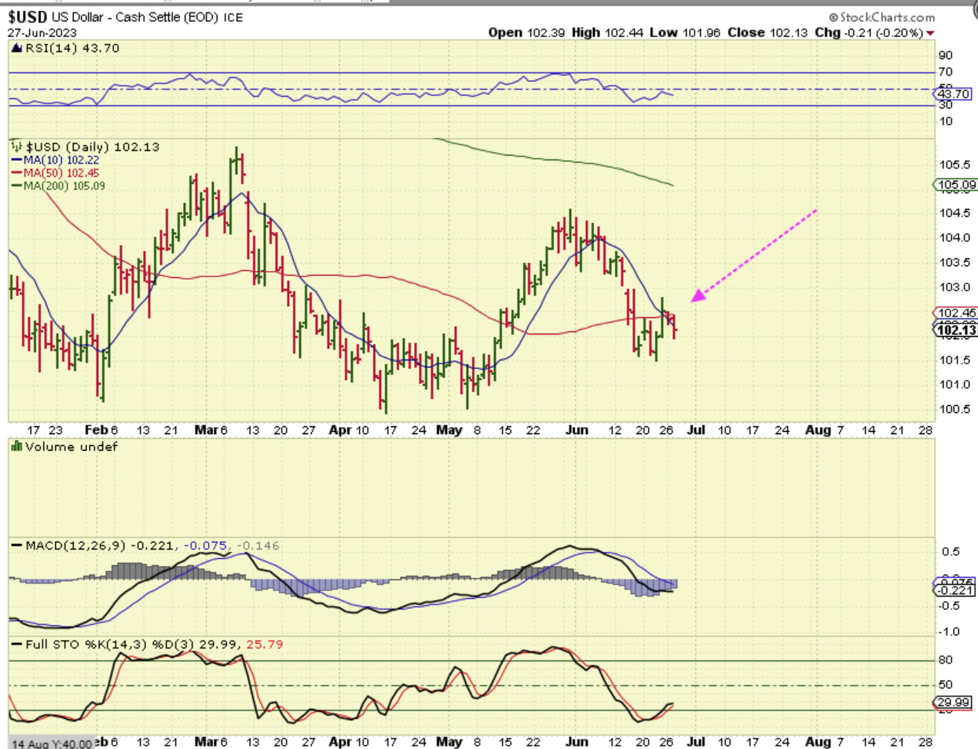Click the '$USD (Daily) 102.13' legend text
This screenshot has height=749, width=978.
tap(93, 147)
